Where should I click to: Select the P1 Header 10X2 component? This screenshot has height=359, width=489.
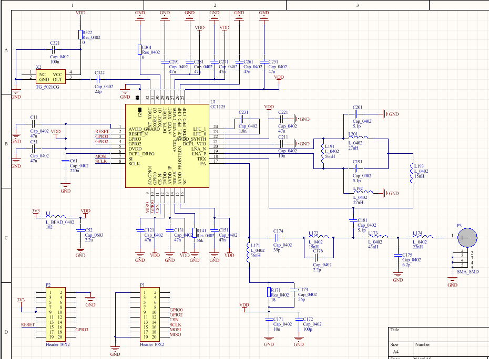pyautogui.click(x=150, y=314)
